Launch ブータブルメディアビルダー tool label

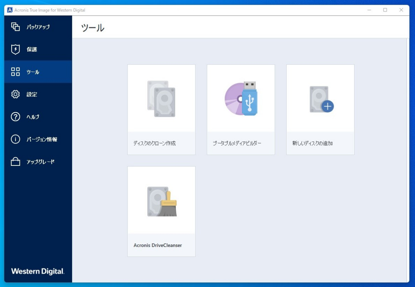pyautogui.click(x=237, y=143)
